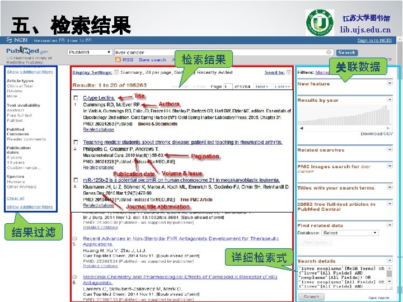
Task: Check the box for Recent Advances FXR article
Action: point(74,239)
